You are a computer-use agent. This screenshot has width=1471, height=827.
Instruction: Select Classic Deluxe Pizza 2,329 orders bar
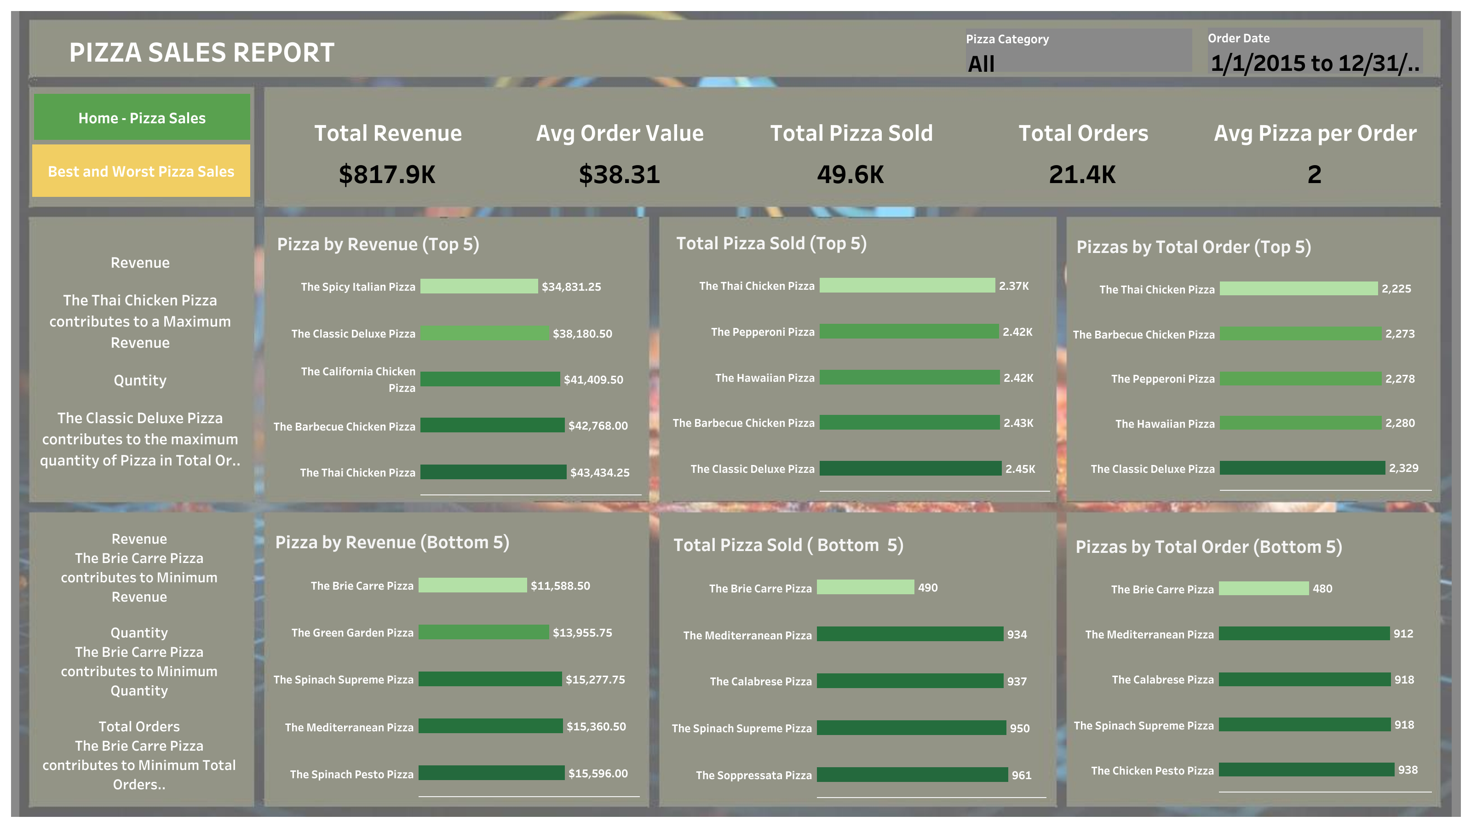tap(1302, 468)
